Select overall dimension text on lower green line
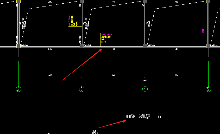This screenshot has width=220, height=134. click(145, 80)
